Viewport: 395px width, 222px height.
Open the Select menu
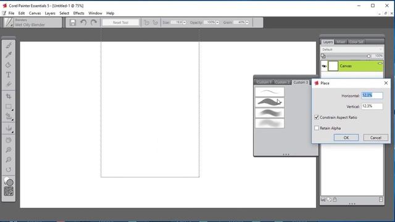(64, 14)
